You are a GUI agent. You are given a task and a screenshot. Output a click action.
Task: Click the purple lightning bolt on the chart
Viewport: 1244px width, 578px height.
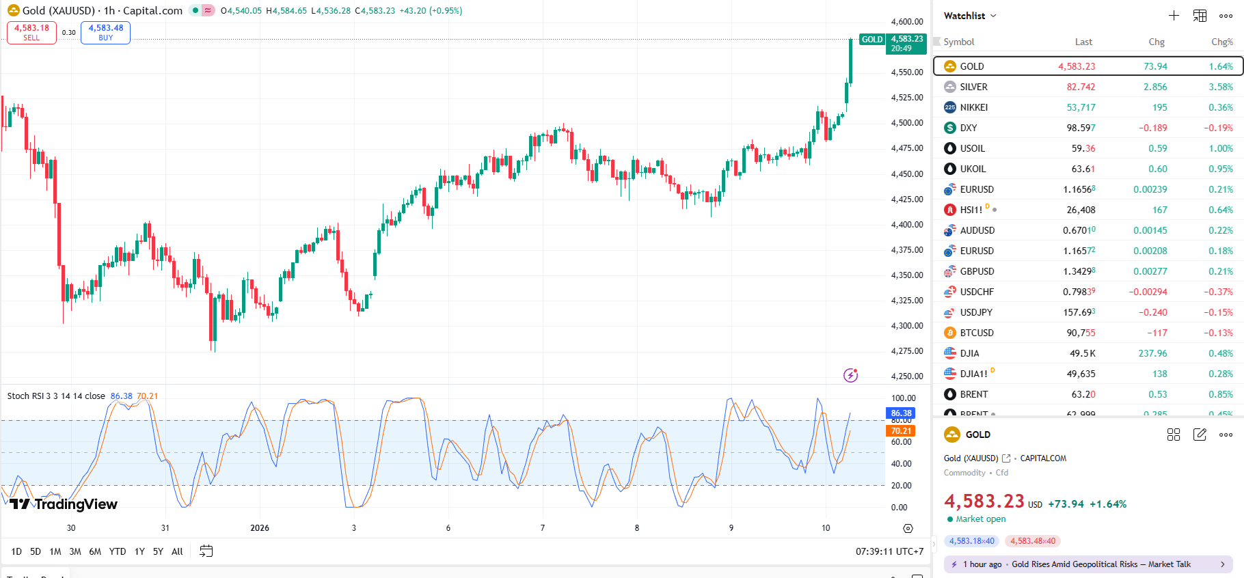pos(850,375)
